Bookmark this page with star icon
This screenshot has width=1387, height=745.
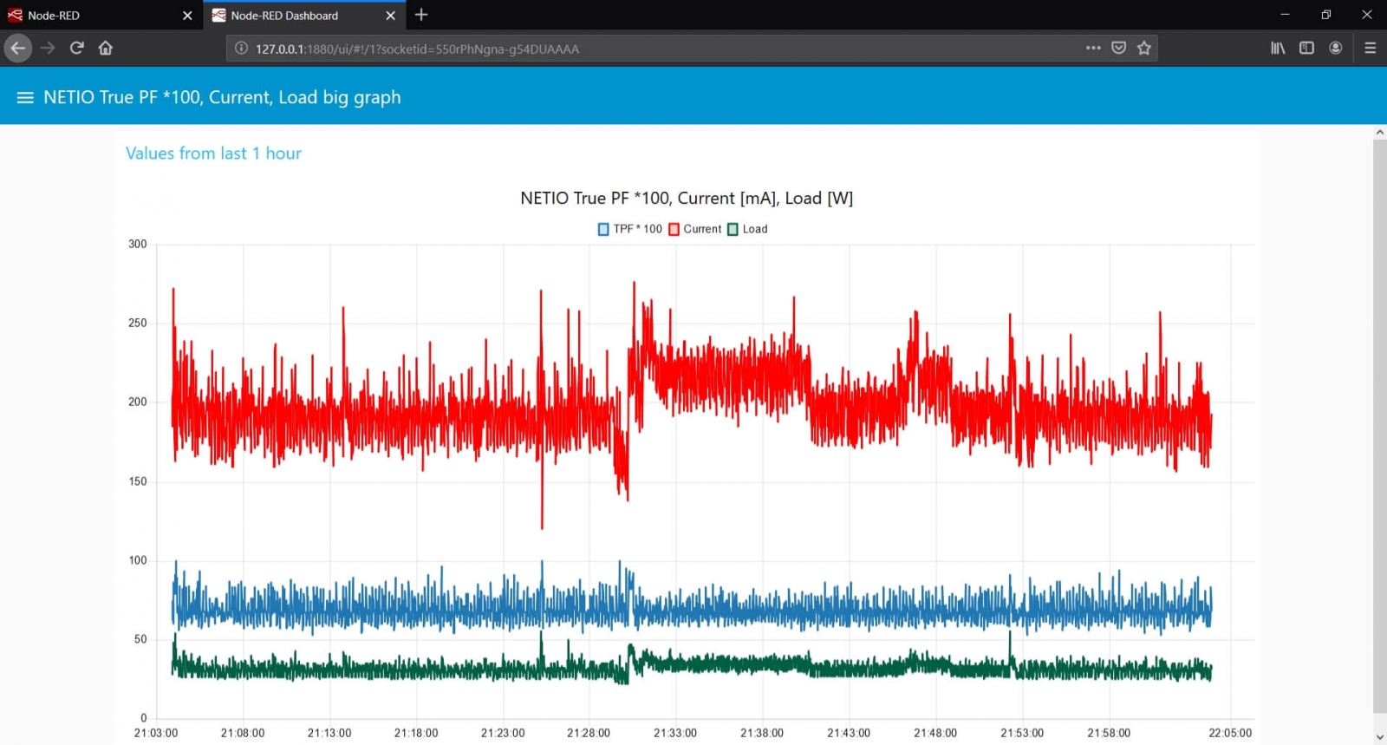[1144, 48]
